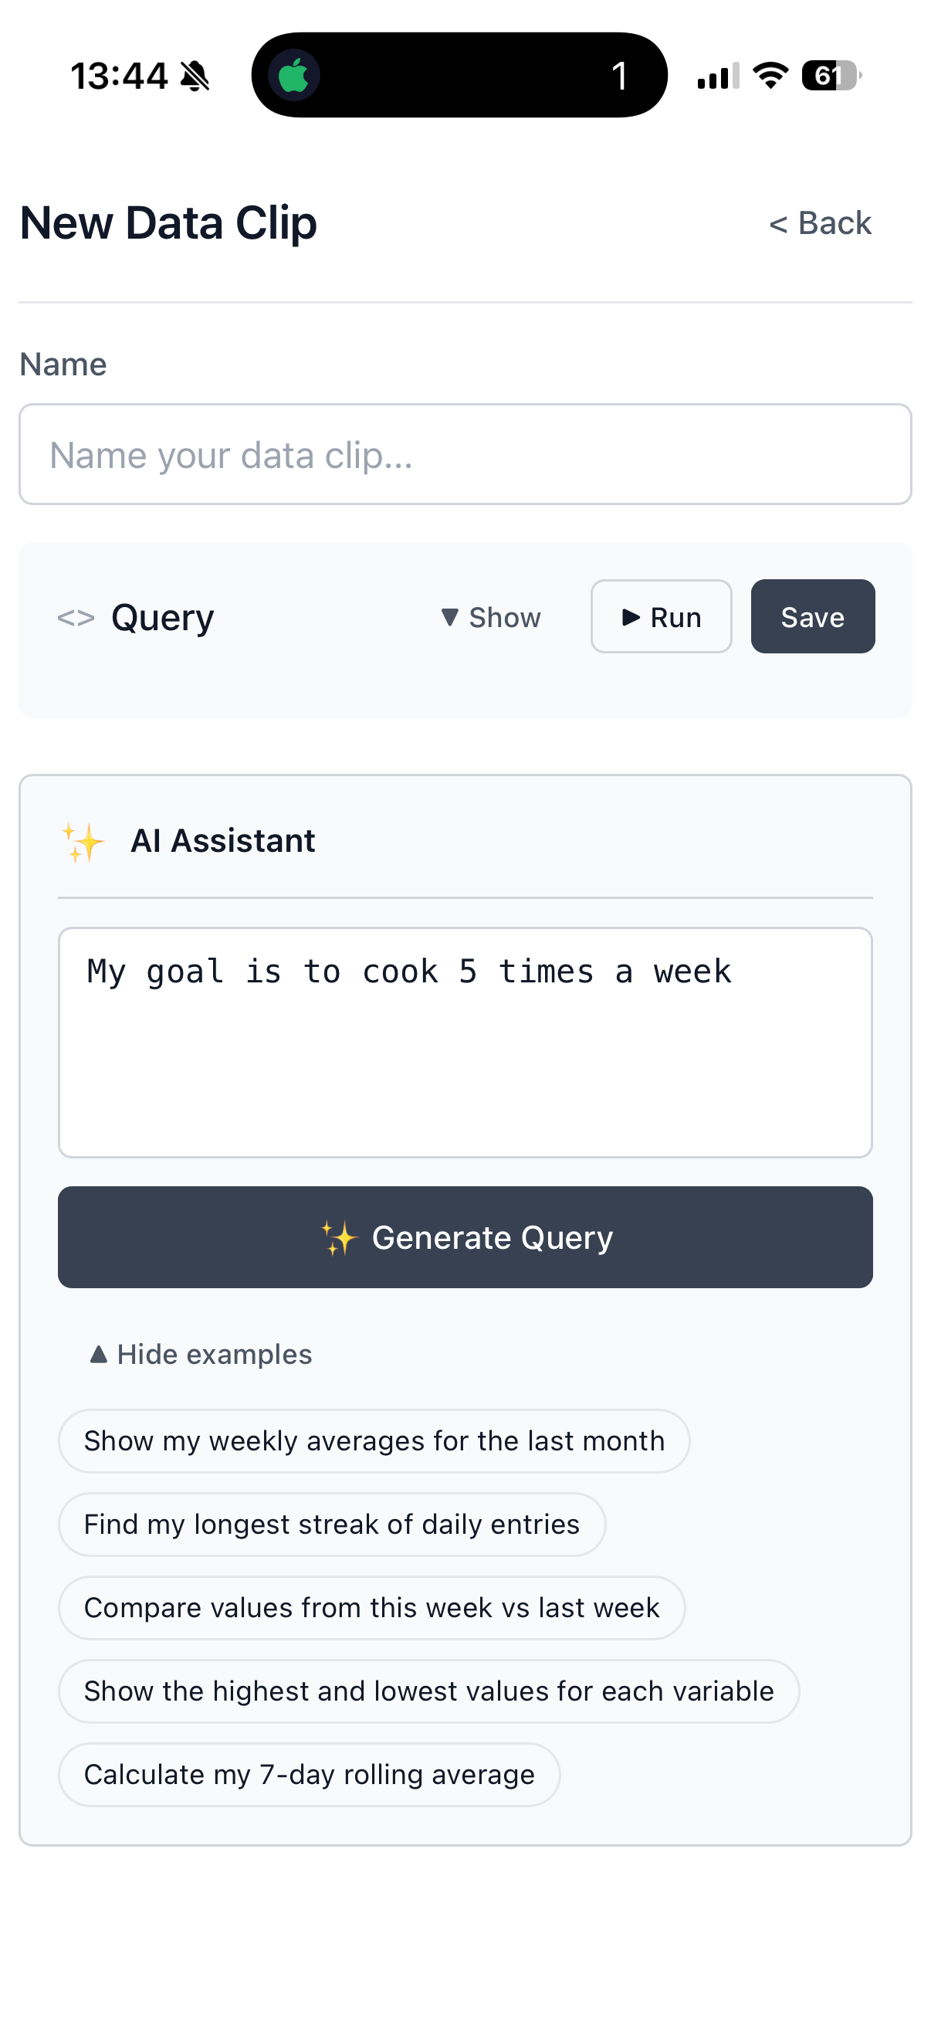Click the code brackets icon beside Query
This screenshot has width=931, height=2025.
(x=76, y=618)
